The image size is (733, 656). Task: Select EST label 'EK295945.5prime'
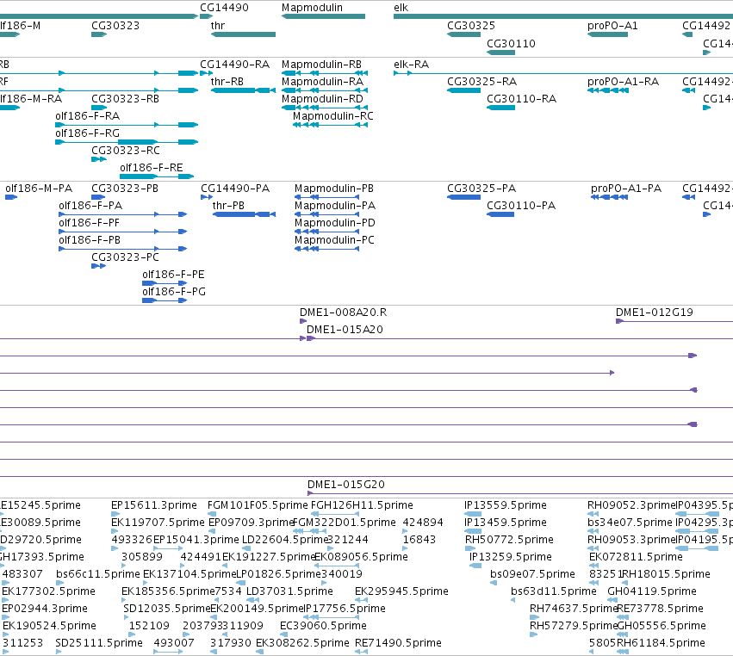pyautogui.click(x=401, y=591)
